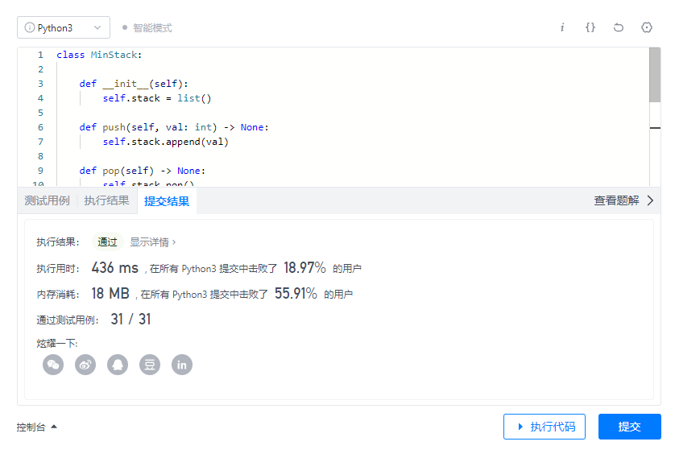Share result via LinkedIn icon
Image resolution: width=675 pixels, height=454 pixels.
point(182,365)
